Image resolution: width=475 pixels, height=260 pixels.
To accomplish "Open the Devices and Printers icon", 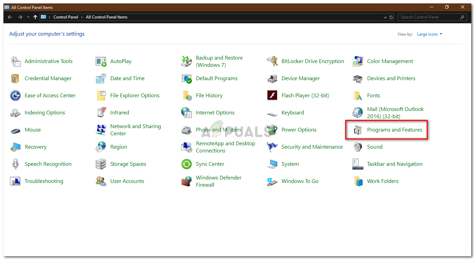I will pyautogui.click(x=358, y=78).
